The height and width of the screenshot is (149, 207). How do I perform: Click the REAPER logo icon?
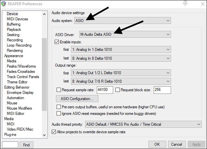point(4,4)
